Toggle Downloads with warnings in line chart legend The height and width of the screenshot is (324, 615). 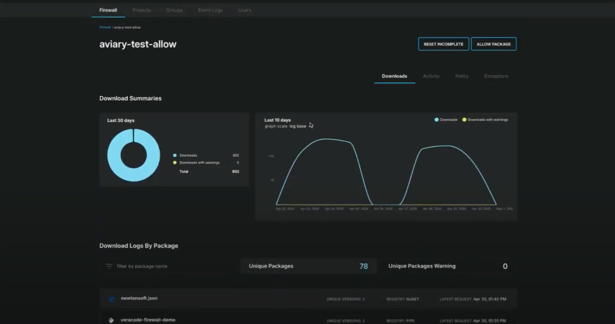[485, 120]
